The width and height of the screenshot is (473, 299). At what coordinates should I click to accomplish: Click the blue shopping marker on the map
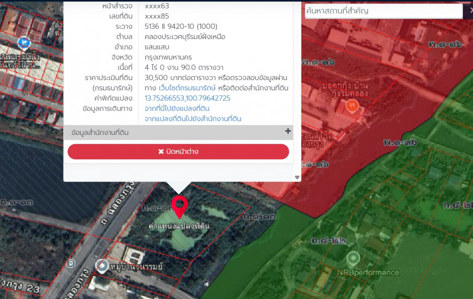coord(23,43)
